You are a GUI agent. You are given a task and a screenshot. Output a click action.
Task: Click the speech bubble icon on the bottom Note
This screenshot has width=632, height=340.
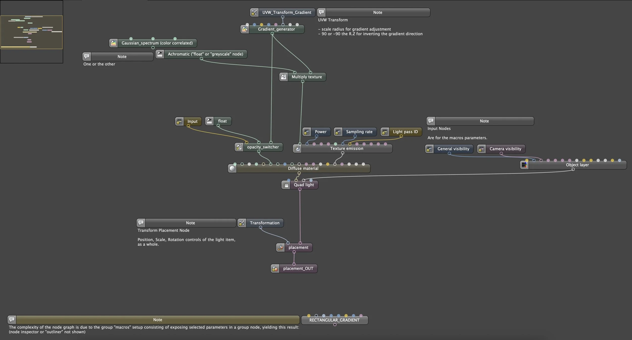pyautogui.click(x=12, y=320)
